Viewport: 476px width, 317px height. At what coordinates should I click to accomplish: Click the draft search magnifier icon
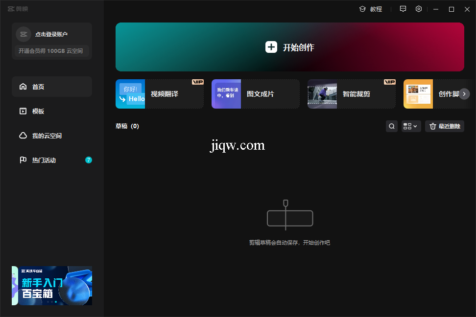(391, 126)
